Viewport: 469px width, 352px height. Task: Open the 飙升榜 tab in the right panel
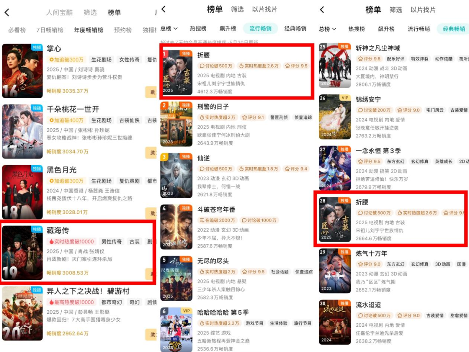click(386, 29)
